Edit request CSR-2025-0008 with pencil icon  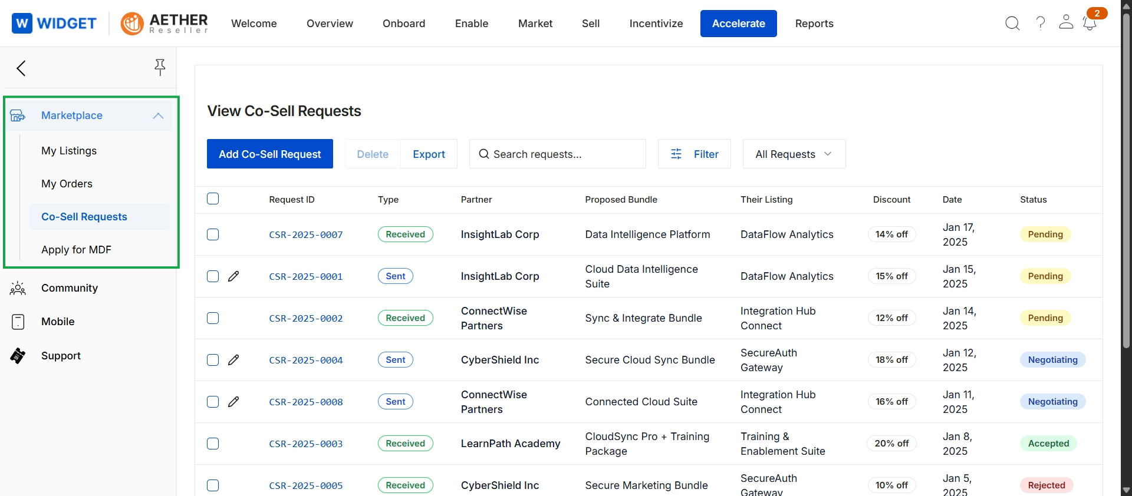pyautogui.click(x=233, y=402)
